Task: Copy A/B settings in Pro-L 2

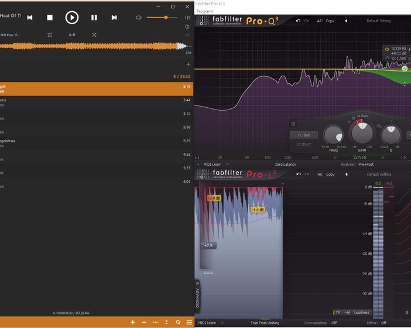Action: pyautogui.click(x=330, y=174)
